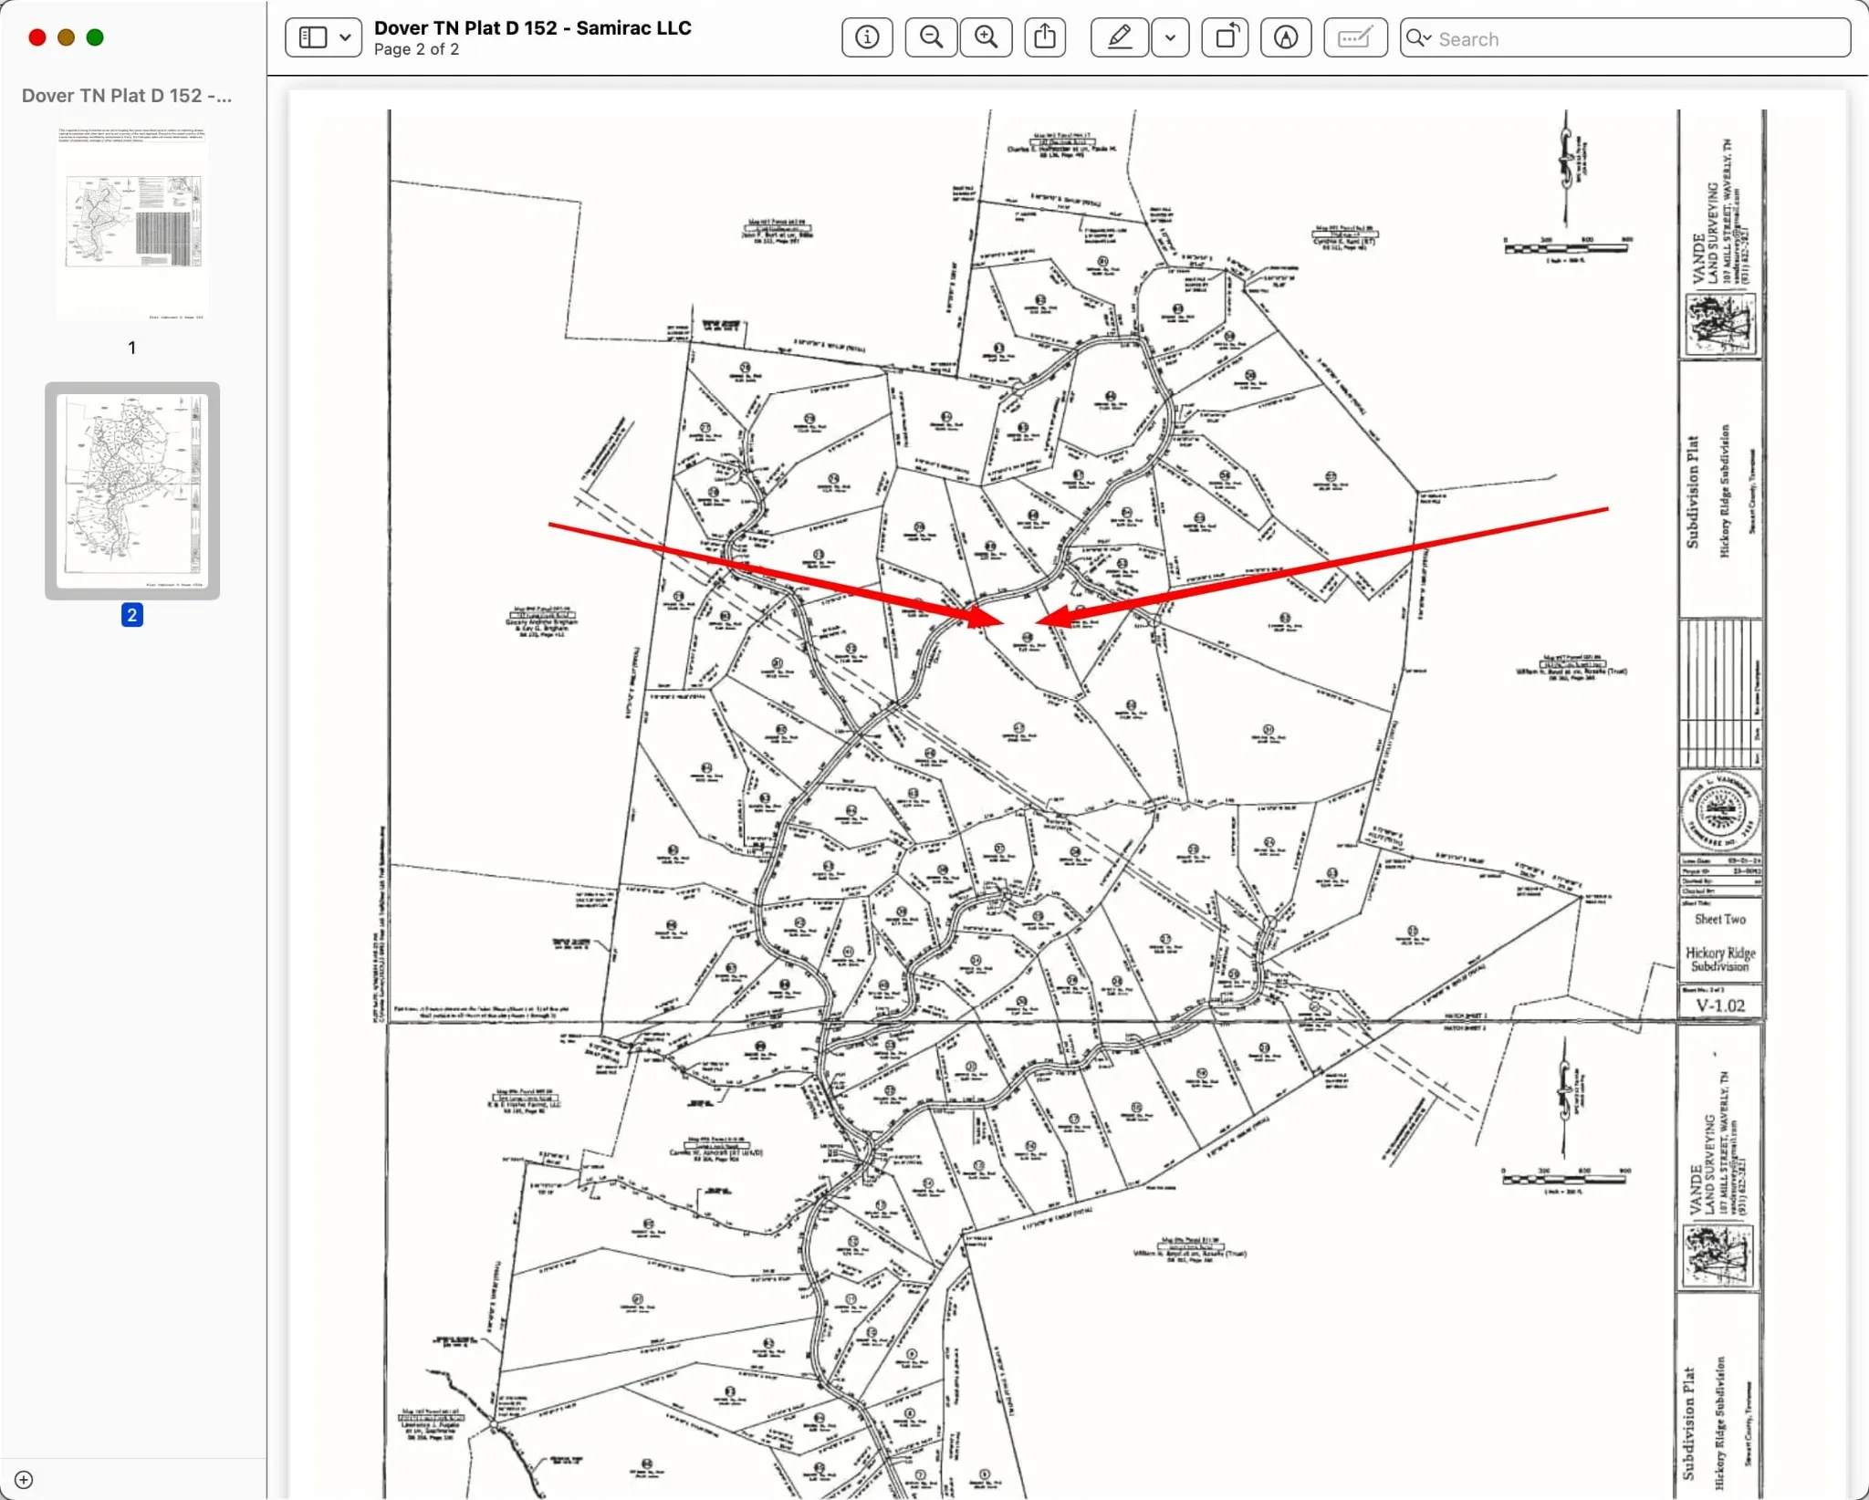Open the highlight color dropdown arrow

1170,37
